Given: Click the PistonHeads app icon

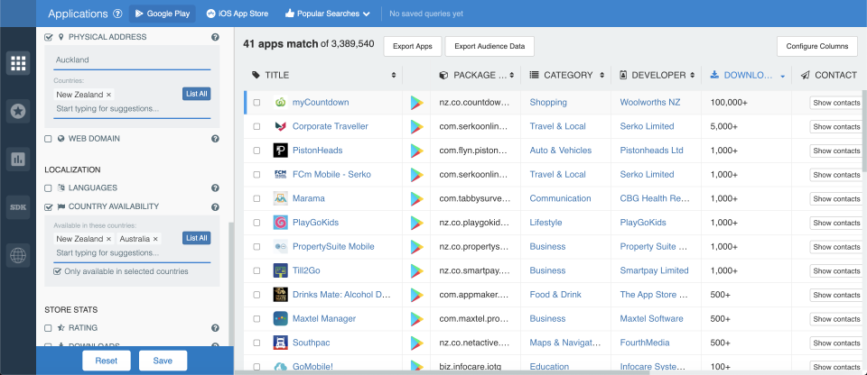Looking at the screenshot, I should pyautogui.click(x=280, y=151).
